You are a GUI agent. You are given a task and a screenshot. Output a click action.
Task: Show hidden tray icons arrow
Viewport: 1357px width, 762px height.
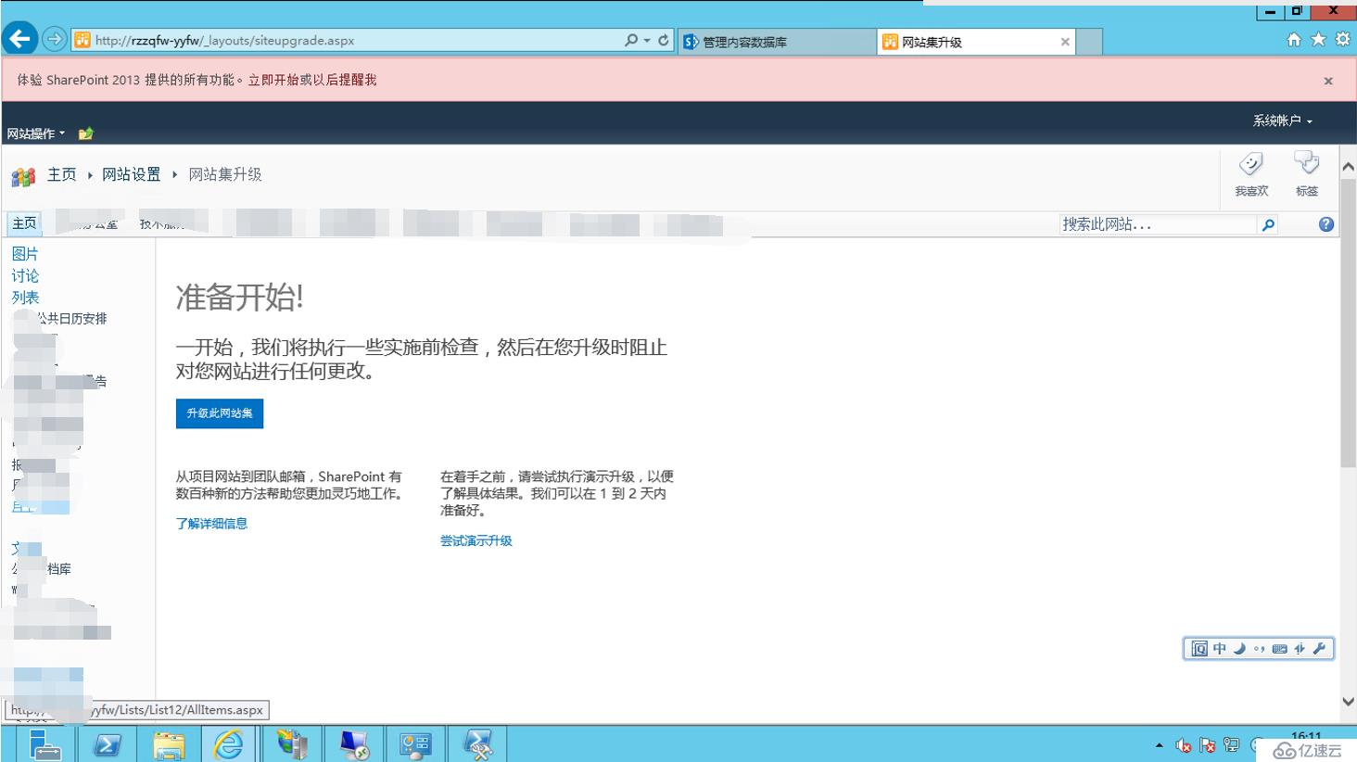pos(1160,745)
